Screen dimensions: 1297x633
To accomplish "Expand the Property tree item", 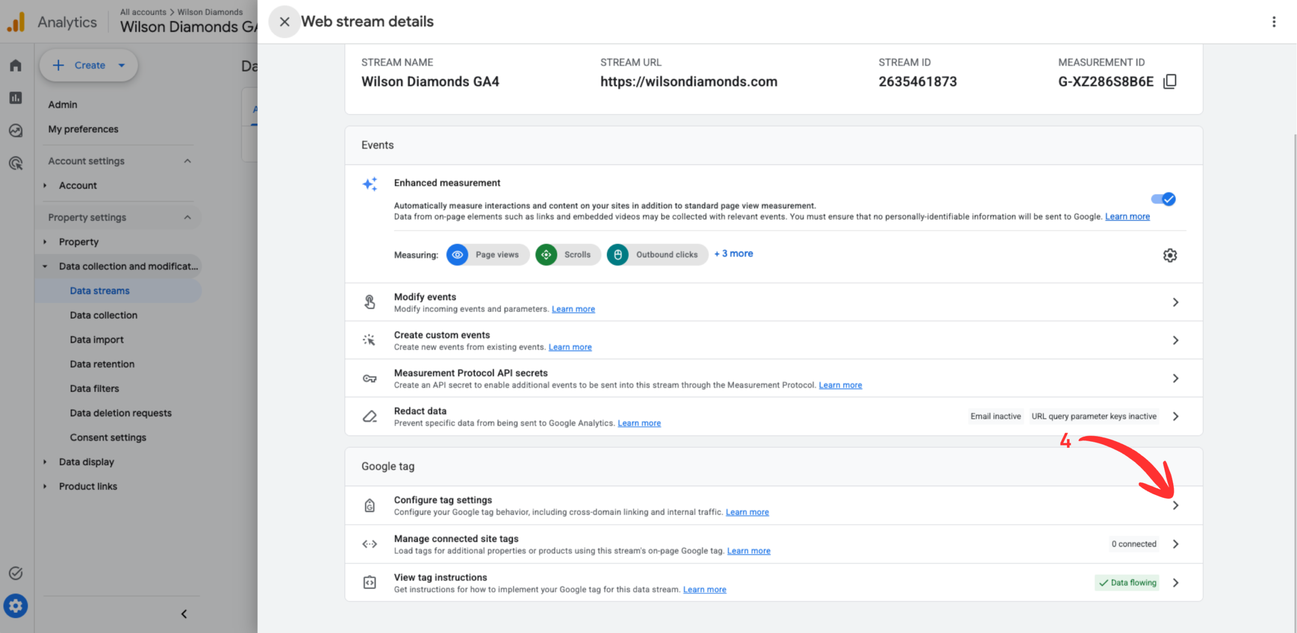I will [x=45, y=242].
